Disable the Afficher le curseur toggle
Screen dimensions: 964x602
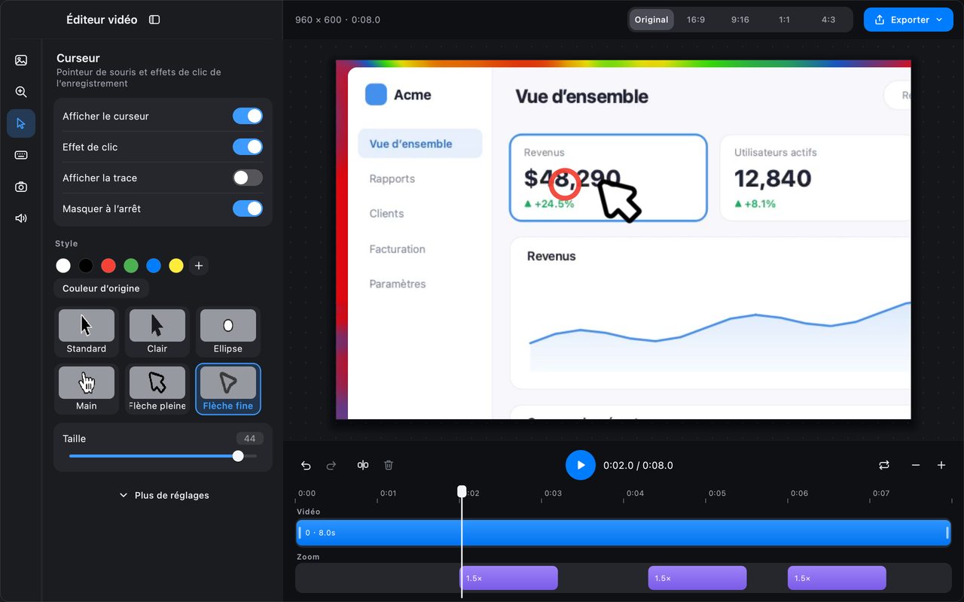coord(248,116)
